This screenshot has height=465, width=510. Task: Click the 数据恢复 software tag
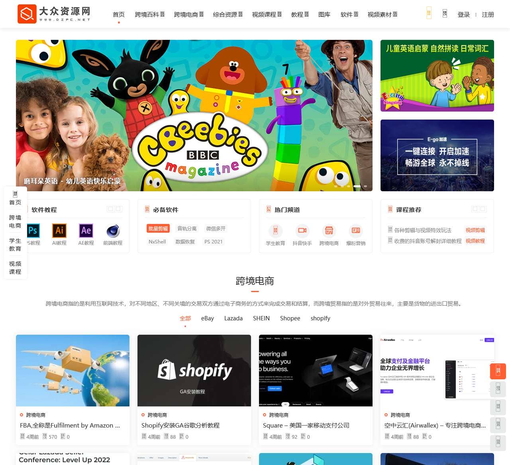click(x=185, y=241)
